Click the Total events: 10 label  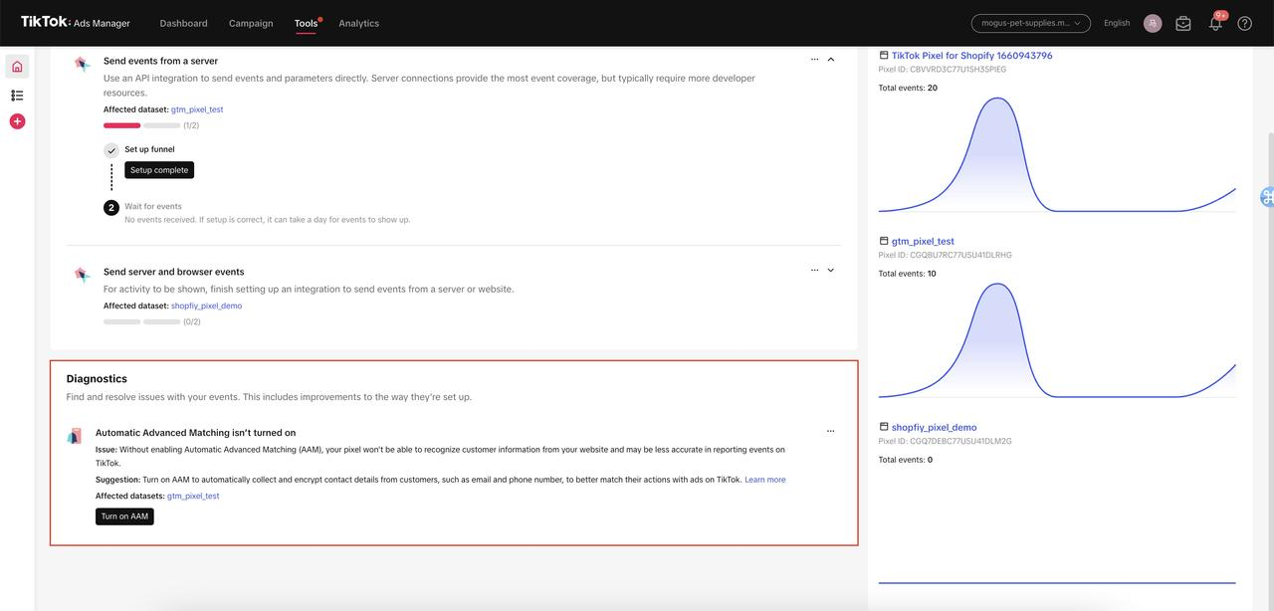coord(908,274)
